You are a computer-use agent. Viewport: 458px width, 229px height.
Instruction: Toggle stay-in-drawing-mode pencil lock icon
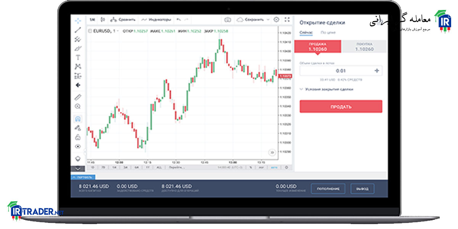pos(78,128)
